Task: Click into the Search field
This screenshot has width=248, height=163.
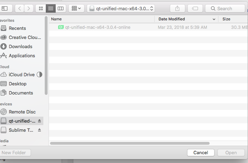Action: point(225,8)
